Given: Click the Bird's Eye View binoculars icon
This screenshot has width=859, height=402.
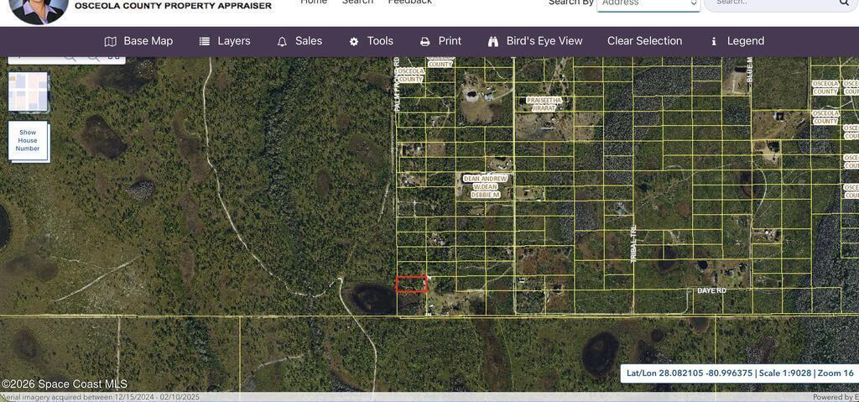Looking at the screenshot, I should [x=493, y=41].
